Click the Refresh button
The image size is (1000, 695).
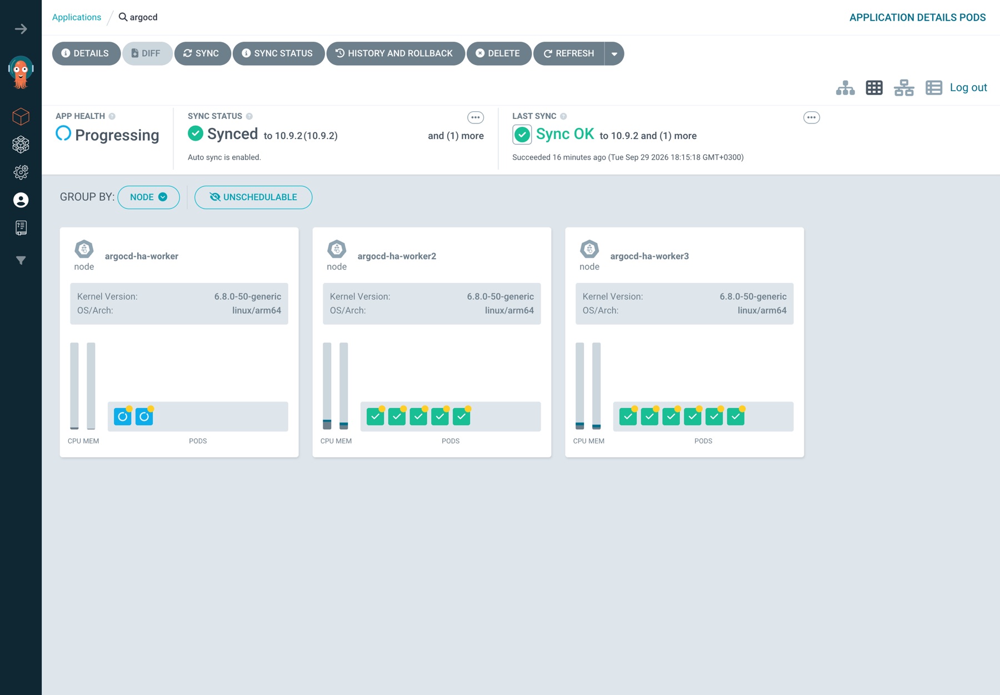569,54
